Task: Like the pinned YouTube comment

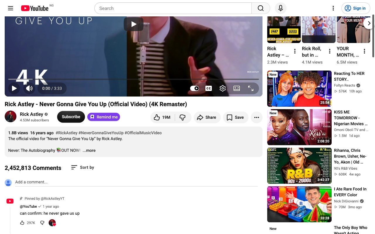Action: click(22, 223)
